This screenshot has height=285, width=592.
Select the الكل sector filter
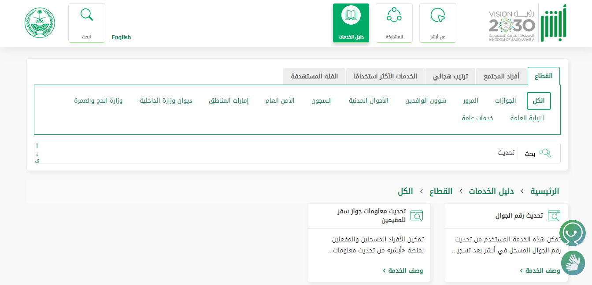pyautogui.click(x=538, y=101)
